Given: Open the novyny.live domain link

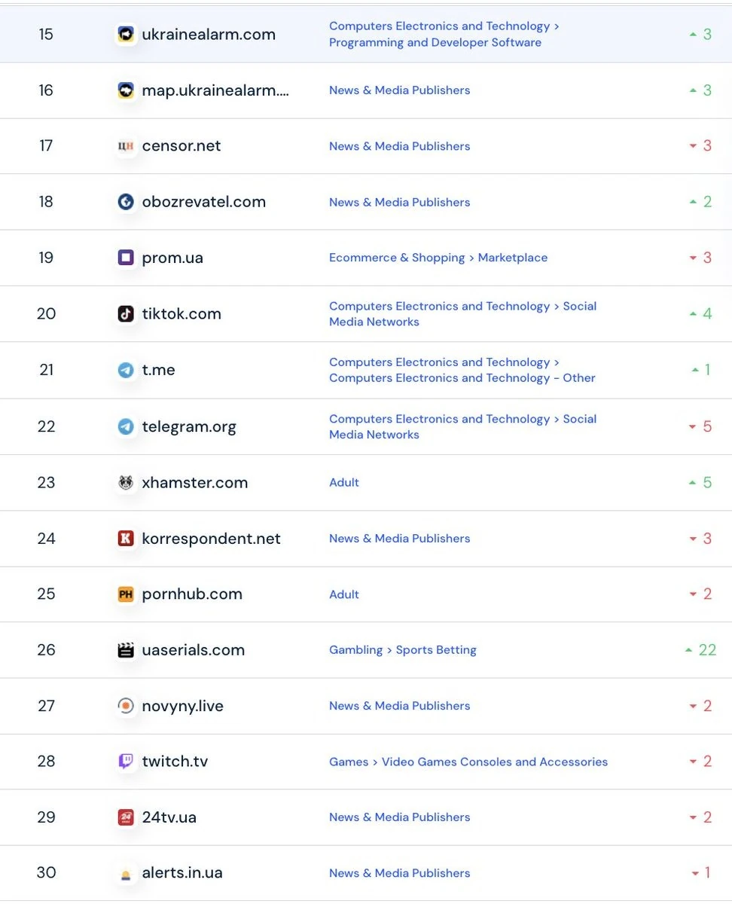Looking at the screenshot, I should point(183,706).
